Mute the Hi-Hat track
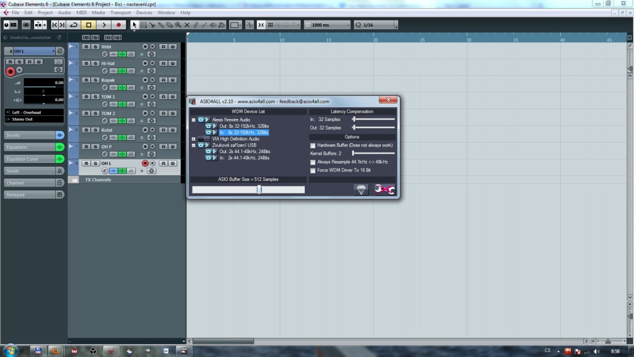The image size is (634, 357). (x=86, y=63)
